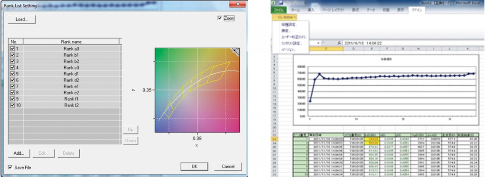Cancel the Rank List Setting dialog
Viewport: 486px width, 177px height.
228,167
